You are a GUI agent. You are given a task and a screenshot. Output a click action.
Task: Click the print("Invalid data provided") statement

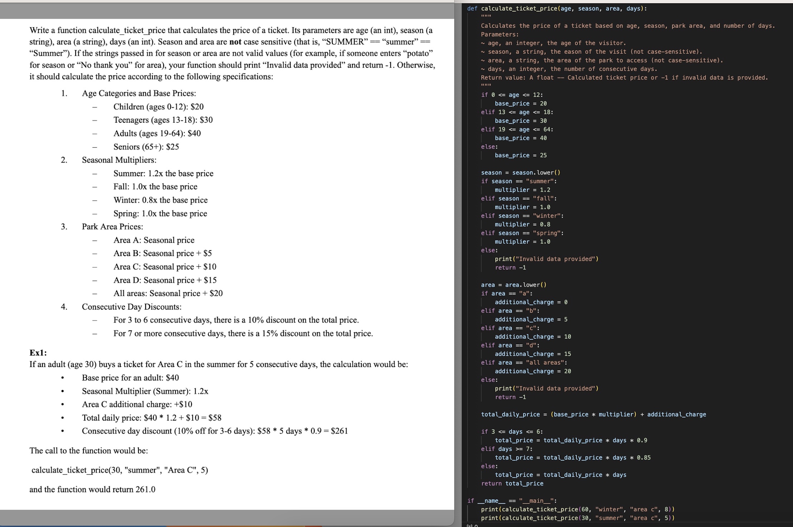tap(546, 259)
